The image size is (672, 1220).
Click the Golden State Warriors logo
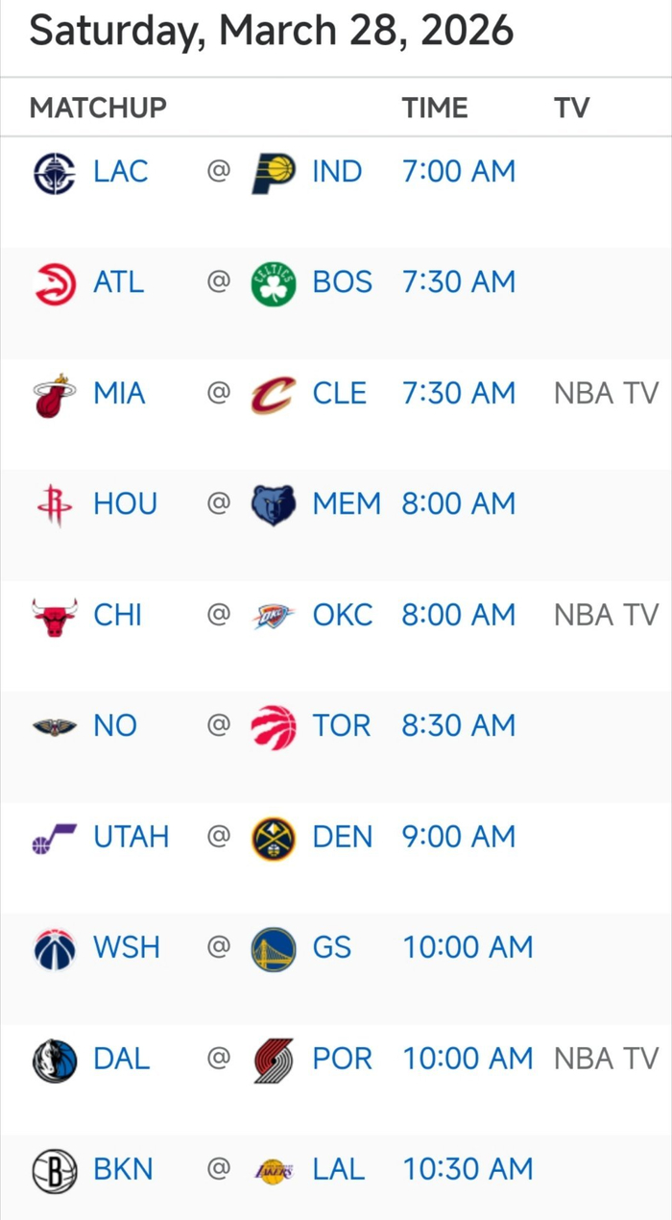pyautogui.click(x=274, y=949)
